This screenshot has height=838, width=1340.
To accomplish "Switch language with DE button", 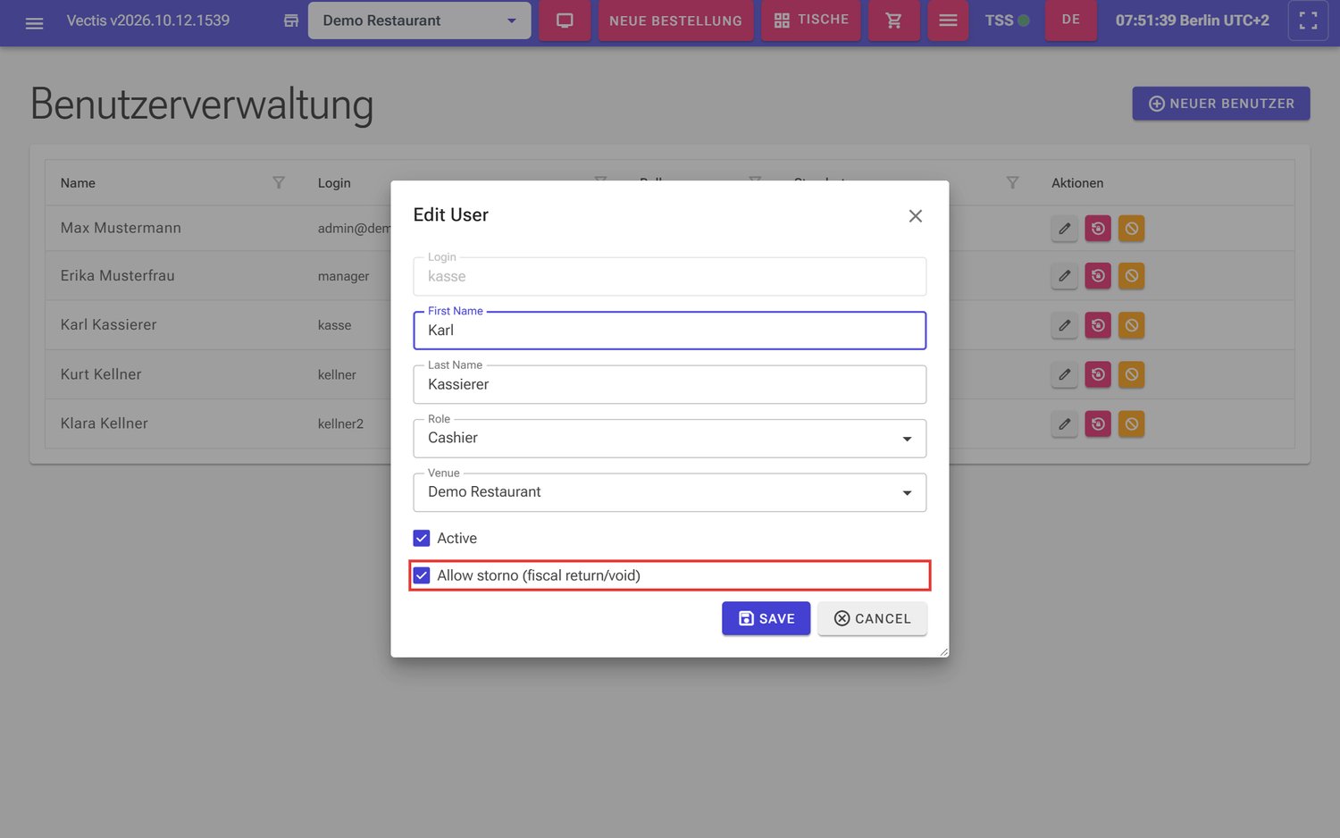I will [x=1071, y=20].
